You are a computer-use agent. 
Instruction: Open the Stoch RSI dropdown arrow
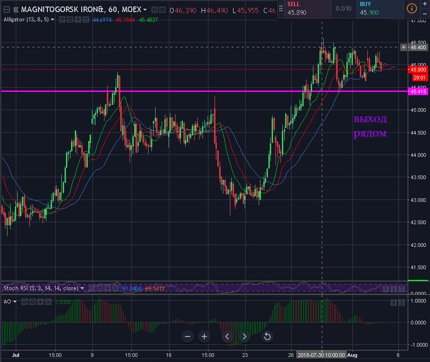click(x=82, y=288)
